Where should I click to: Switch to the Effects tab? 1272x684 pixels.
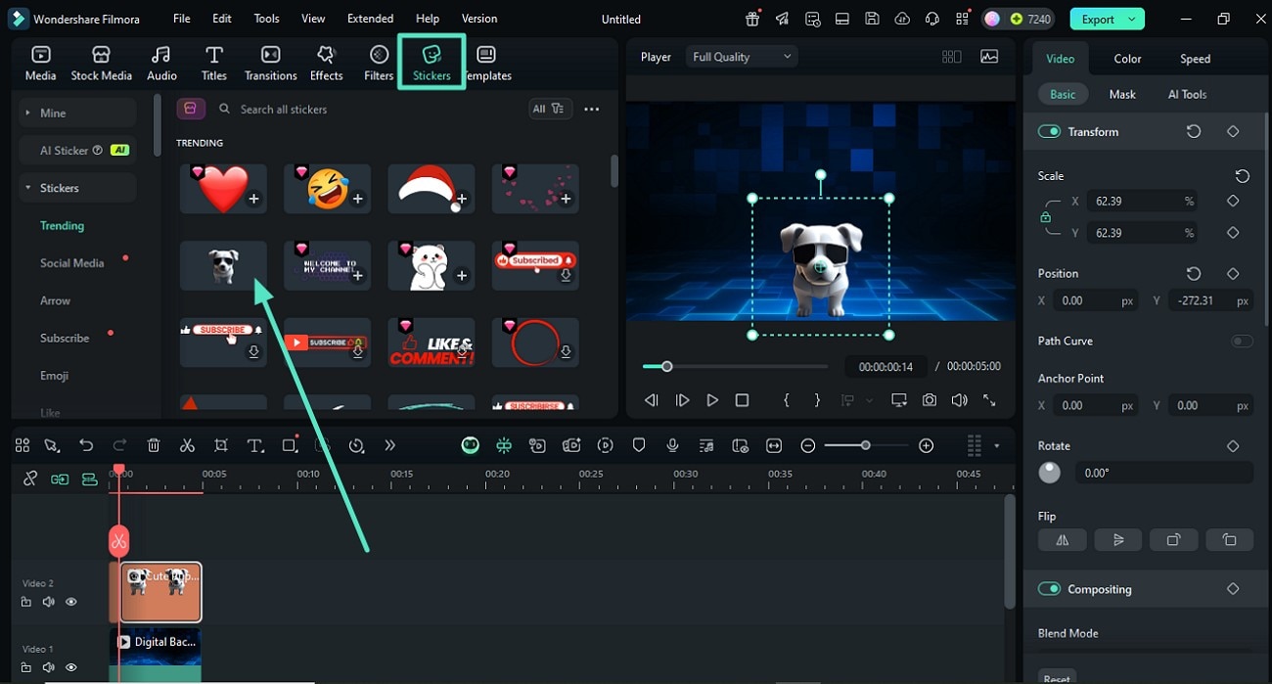(326, 63)
